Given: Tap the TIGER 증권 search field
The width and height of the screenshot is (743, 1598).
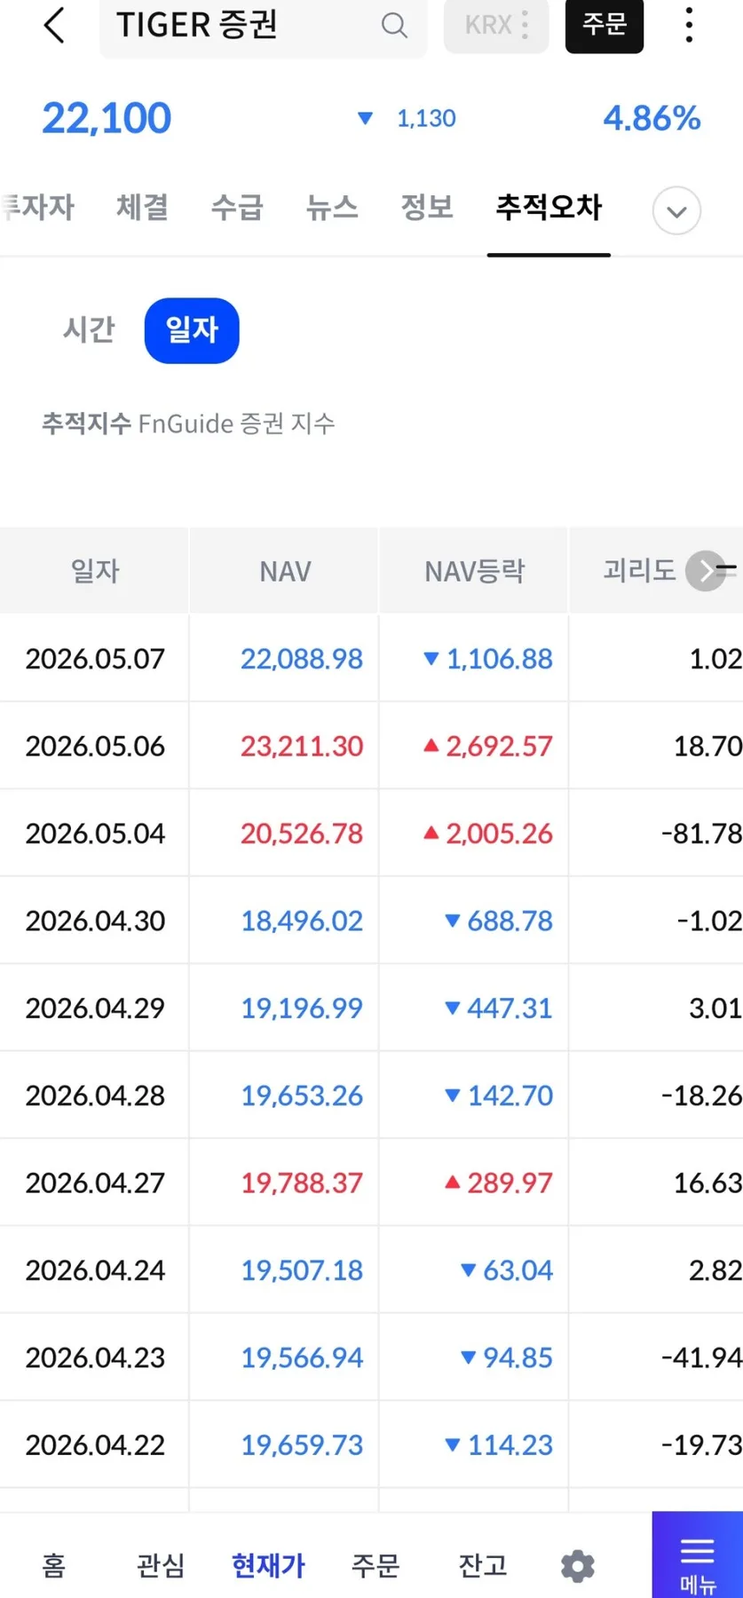Looking at the screenshot, I should click(x=263, y=26).
